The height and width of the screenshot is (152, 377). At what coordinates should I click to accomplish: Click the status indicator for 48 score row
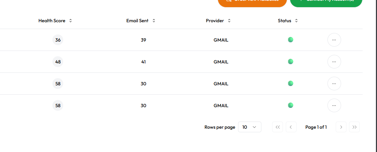[290, 62]
